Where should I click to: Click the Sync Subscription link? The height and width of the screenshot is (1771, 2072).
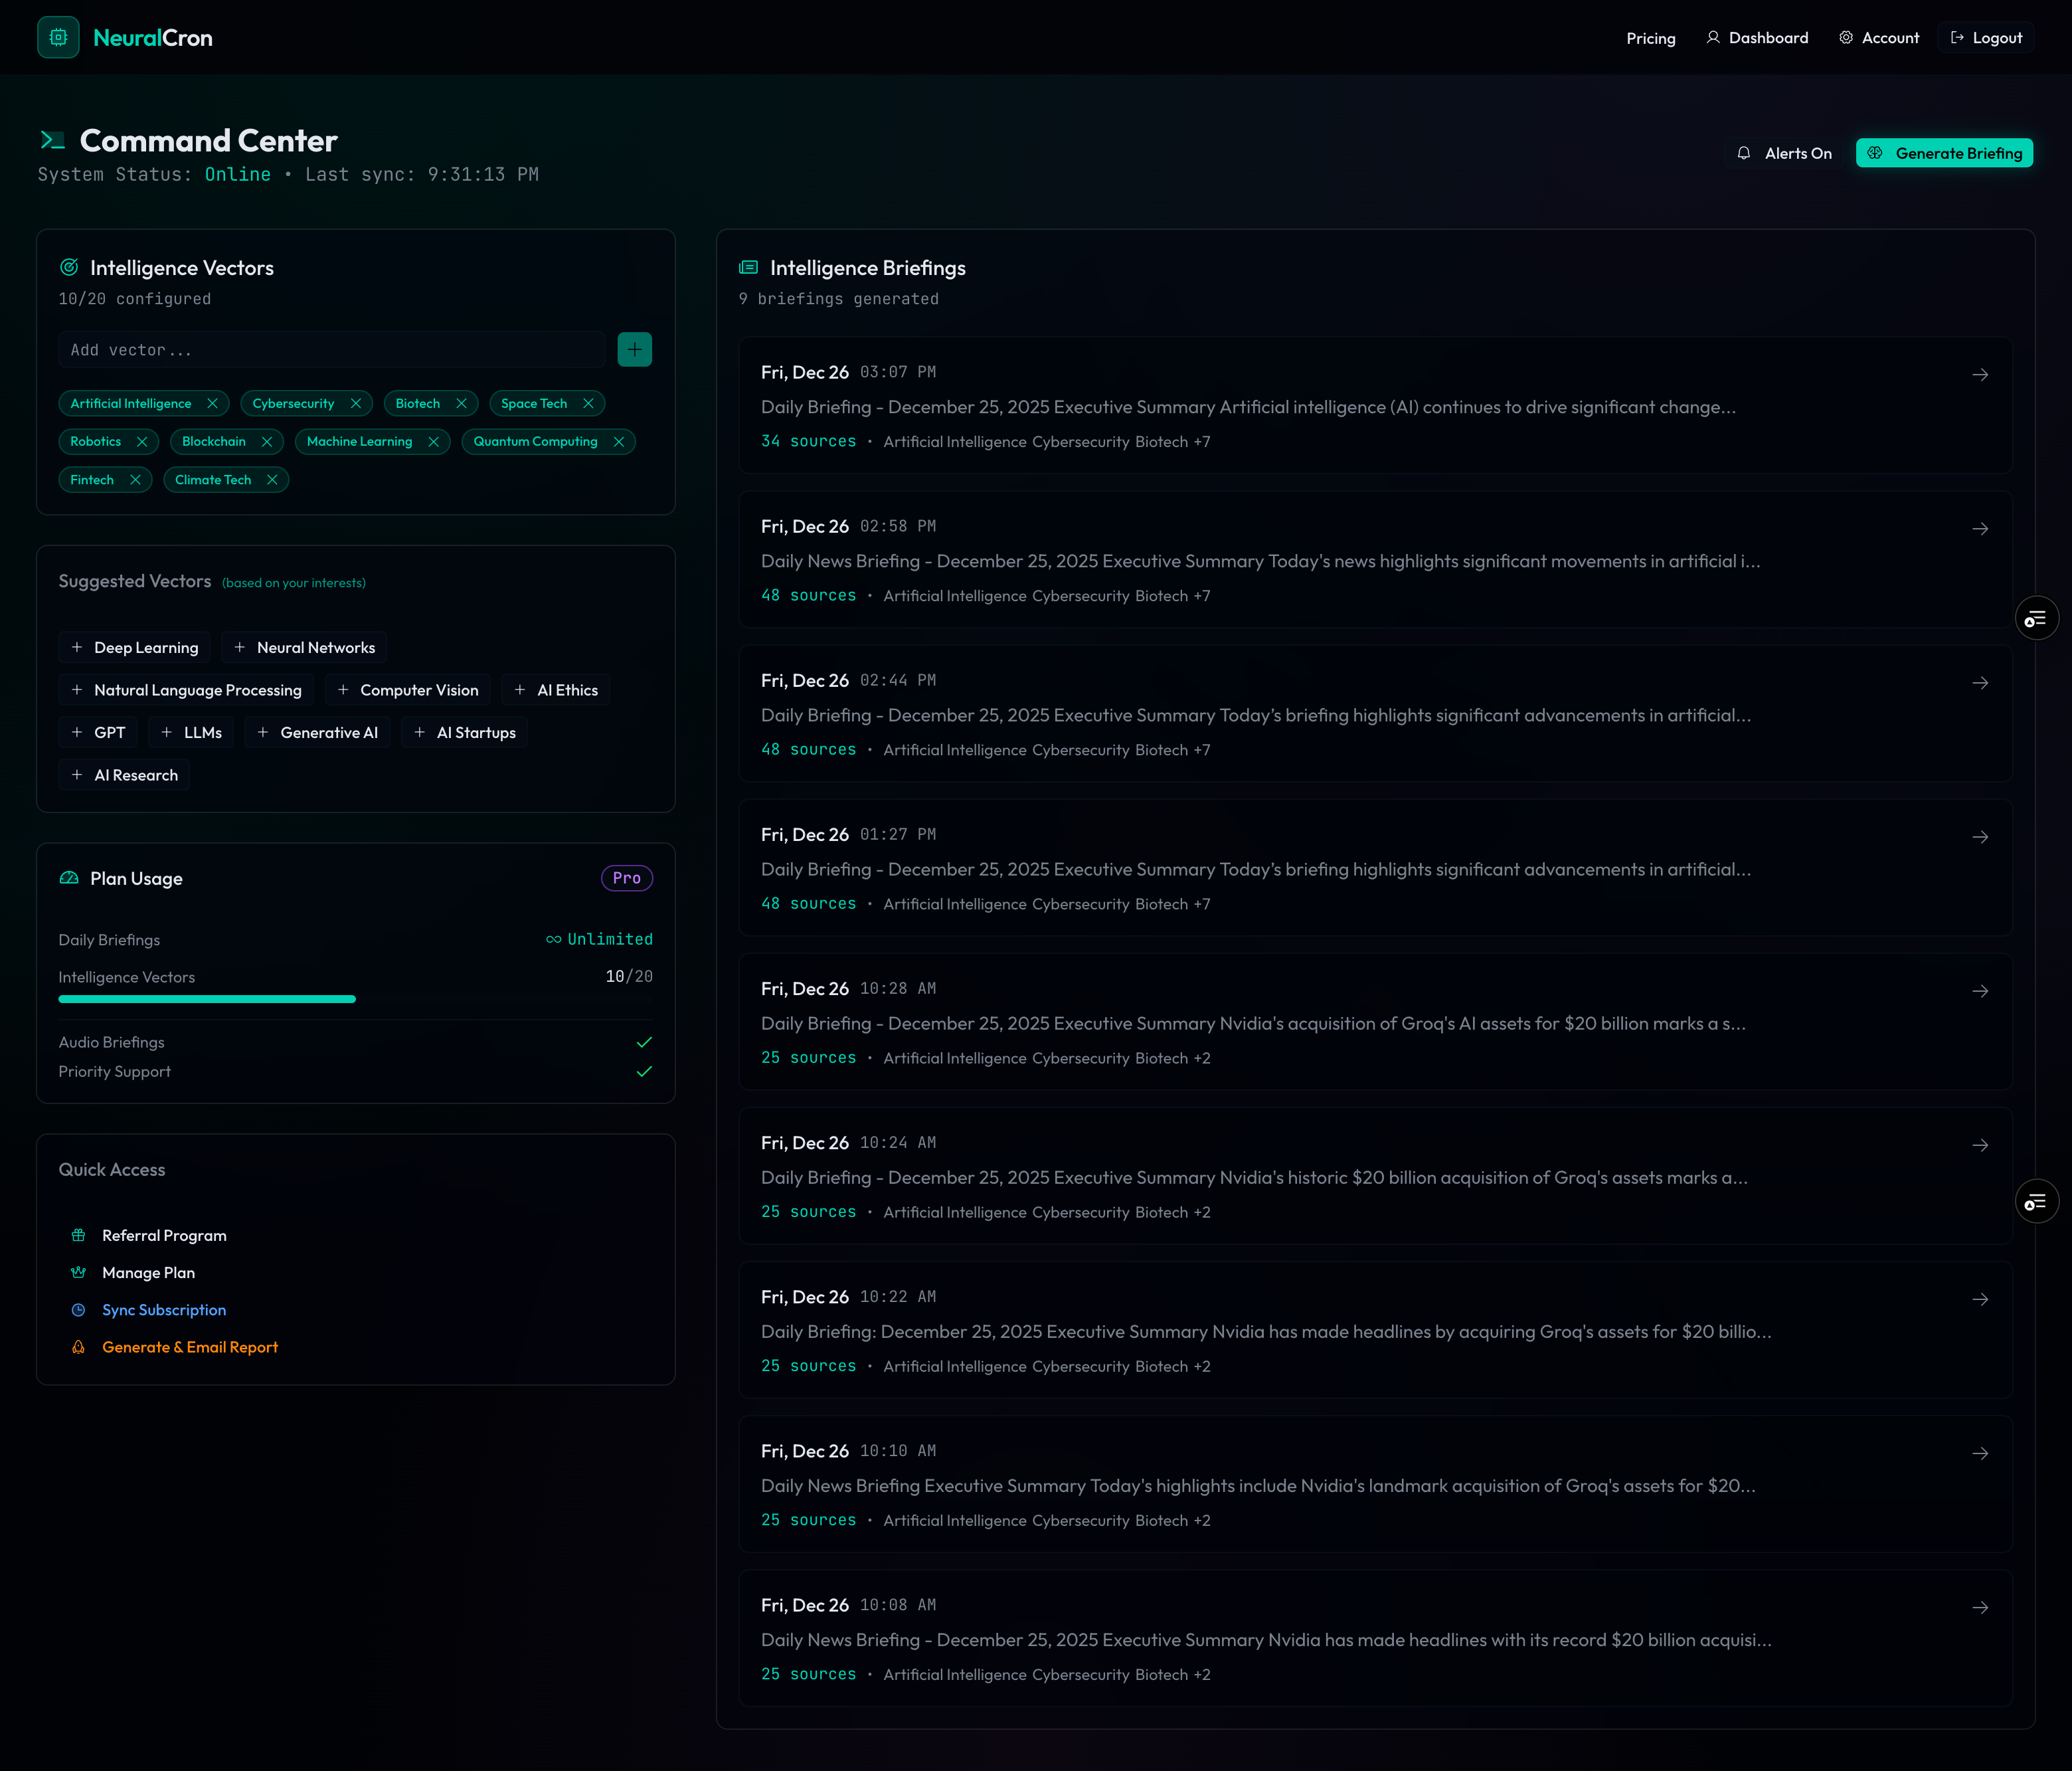[x=163, y=1309]
